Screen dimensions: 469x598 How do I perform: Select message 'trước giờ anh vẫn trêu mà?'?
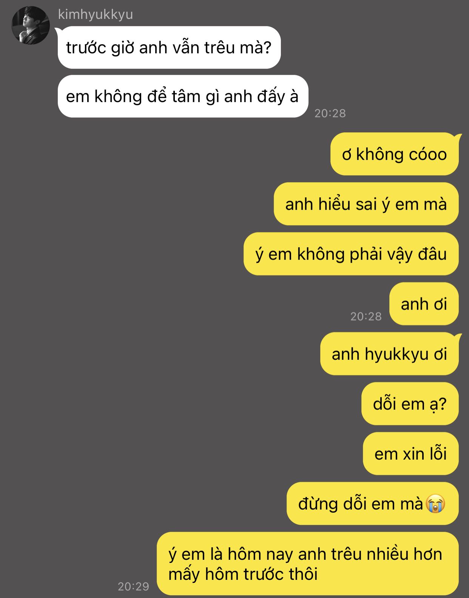169,48
